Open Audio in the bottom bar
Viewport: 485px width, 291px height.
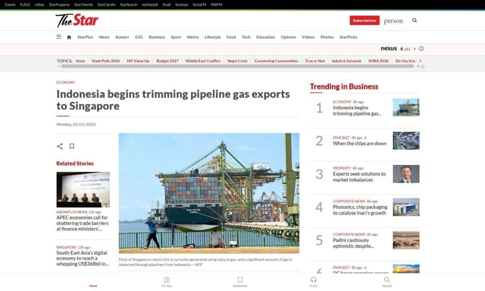click(x=314, y=282)
